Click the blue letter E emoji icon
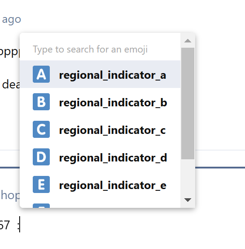 click(41, 185)
